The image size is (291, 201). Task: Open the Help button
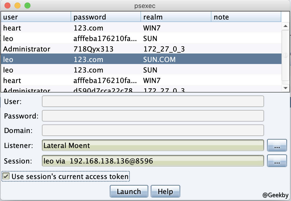[x=165, y=191]
